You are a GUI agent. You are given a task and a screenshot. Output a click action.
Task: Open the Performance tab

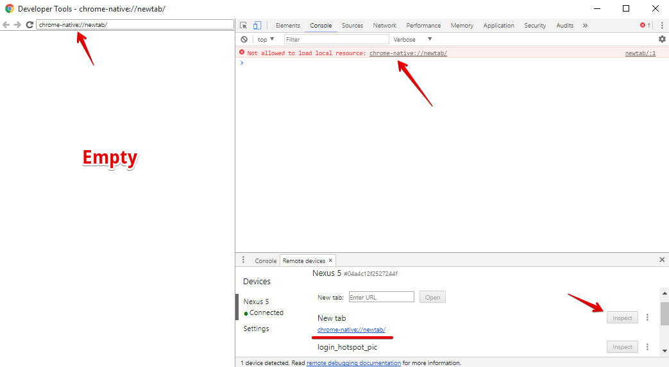[x=423, y=26]
